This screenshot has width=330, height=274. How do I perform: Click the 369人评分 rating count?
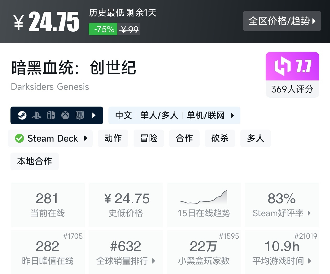coord(292,89)
